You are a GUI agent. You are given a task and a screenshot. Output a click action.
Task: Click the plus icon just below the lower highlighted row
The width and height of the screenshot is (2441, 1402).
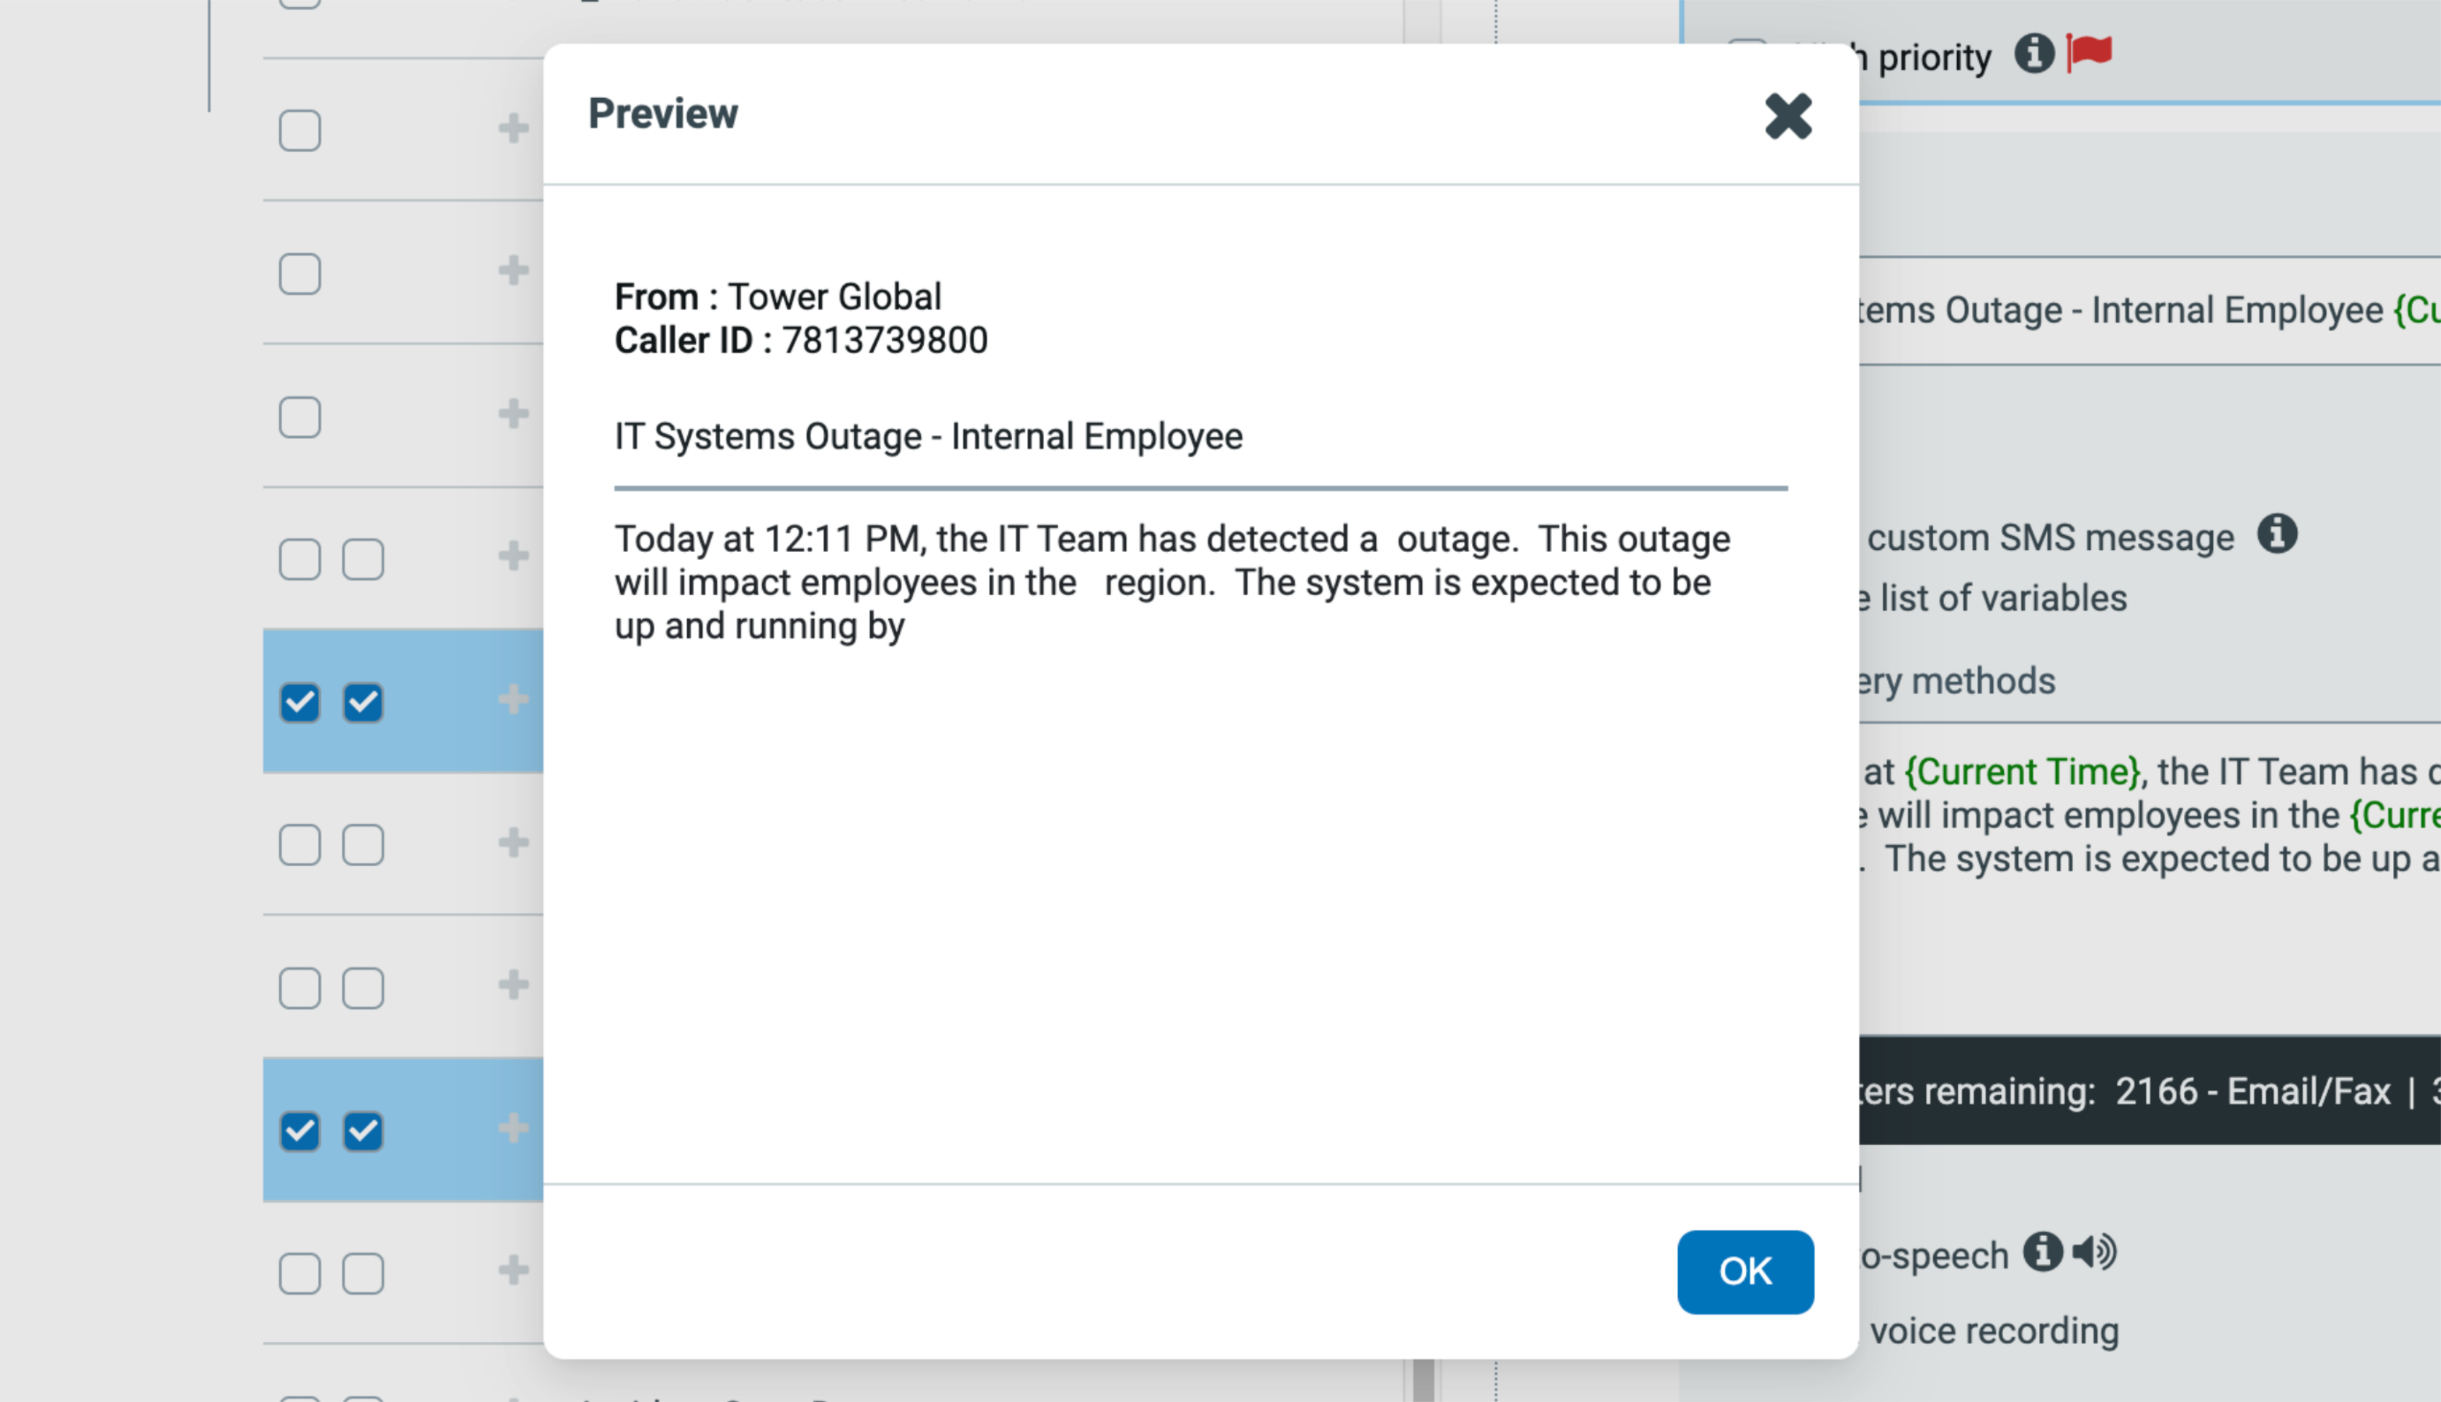(x=513, y=1270)
